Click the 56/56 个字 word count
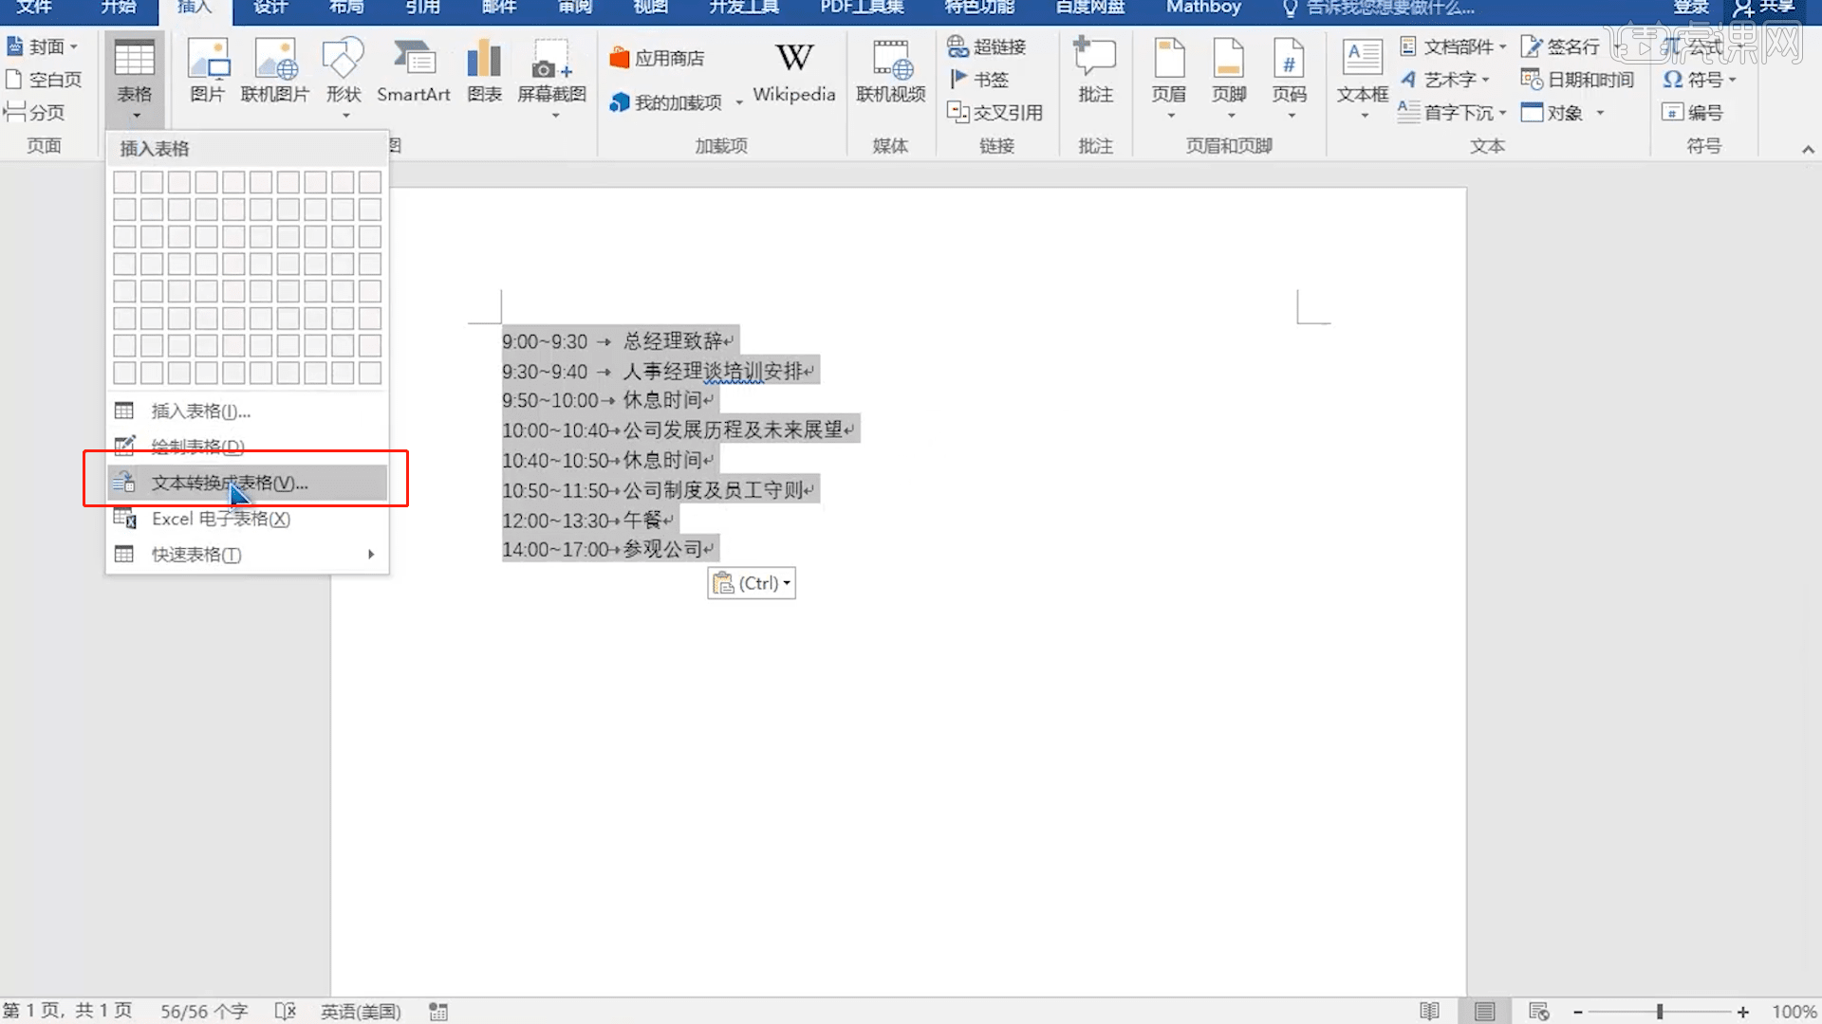Viewport: 1822px width, 1024px height. pos(204,1012)
